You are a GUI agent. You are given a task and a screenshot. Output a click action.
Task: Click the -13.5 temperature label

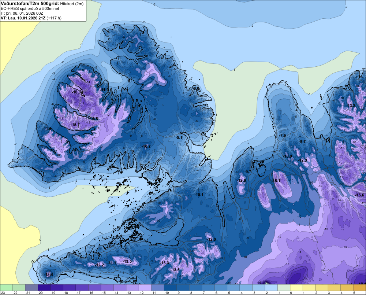click(x=127, y=261)
